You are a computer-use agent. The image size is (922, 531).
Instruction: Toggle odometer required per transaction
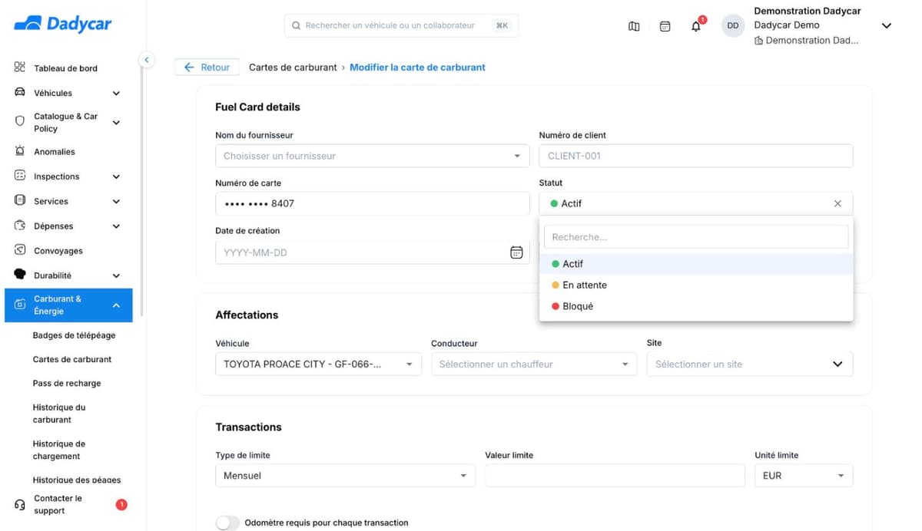227,523
